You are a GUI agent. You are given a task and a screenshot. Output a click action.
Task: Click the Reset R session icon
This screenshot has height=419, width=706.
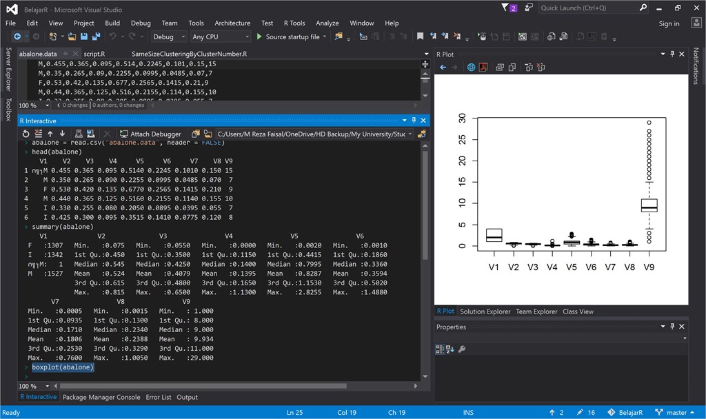pyautogui.click(x=26, y=134)
